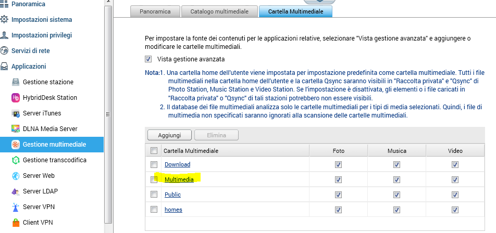Click the sidebar vertical scrollbar

click(108, 114)
